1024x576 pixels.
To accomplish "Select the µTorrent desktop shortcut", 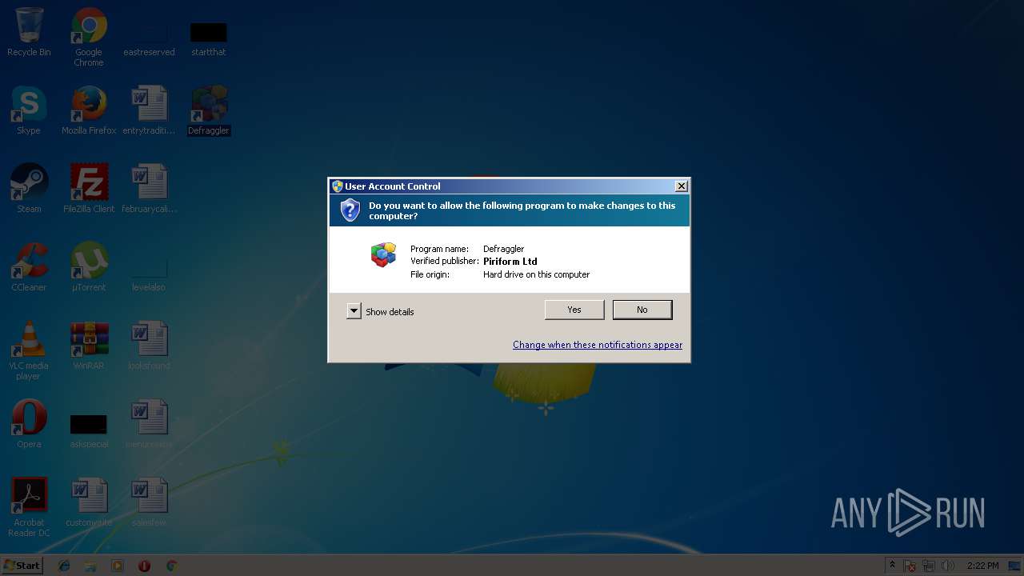I will click(x=89, y=267).
